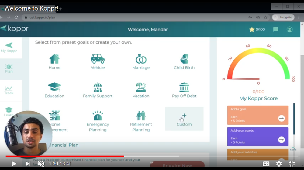Choose the Emergency Planning goal icon
This screenshot has height=170, width=304.
[98, 115]
